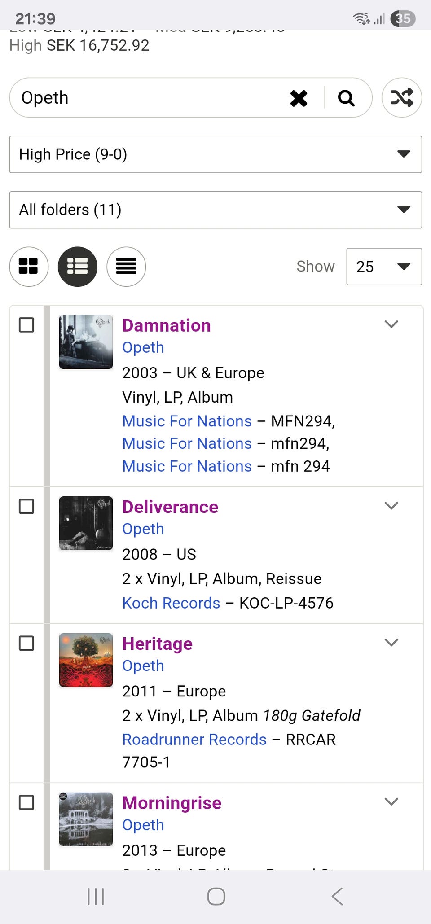The width and height of the screenshot is (431, 924).
Task: Open the All folders dropdown
Action: [x=215, y=210]
